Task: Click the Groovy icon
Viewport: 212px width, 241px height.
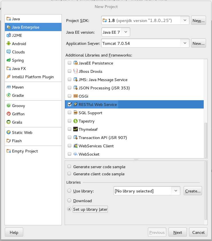Action: click(9, 106)
